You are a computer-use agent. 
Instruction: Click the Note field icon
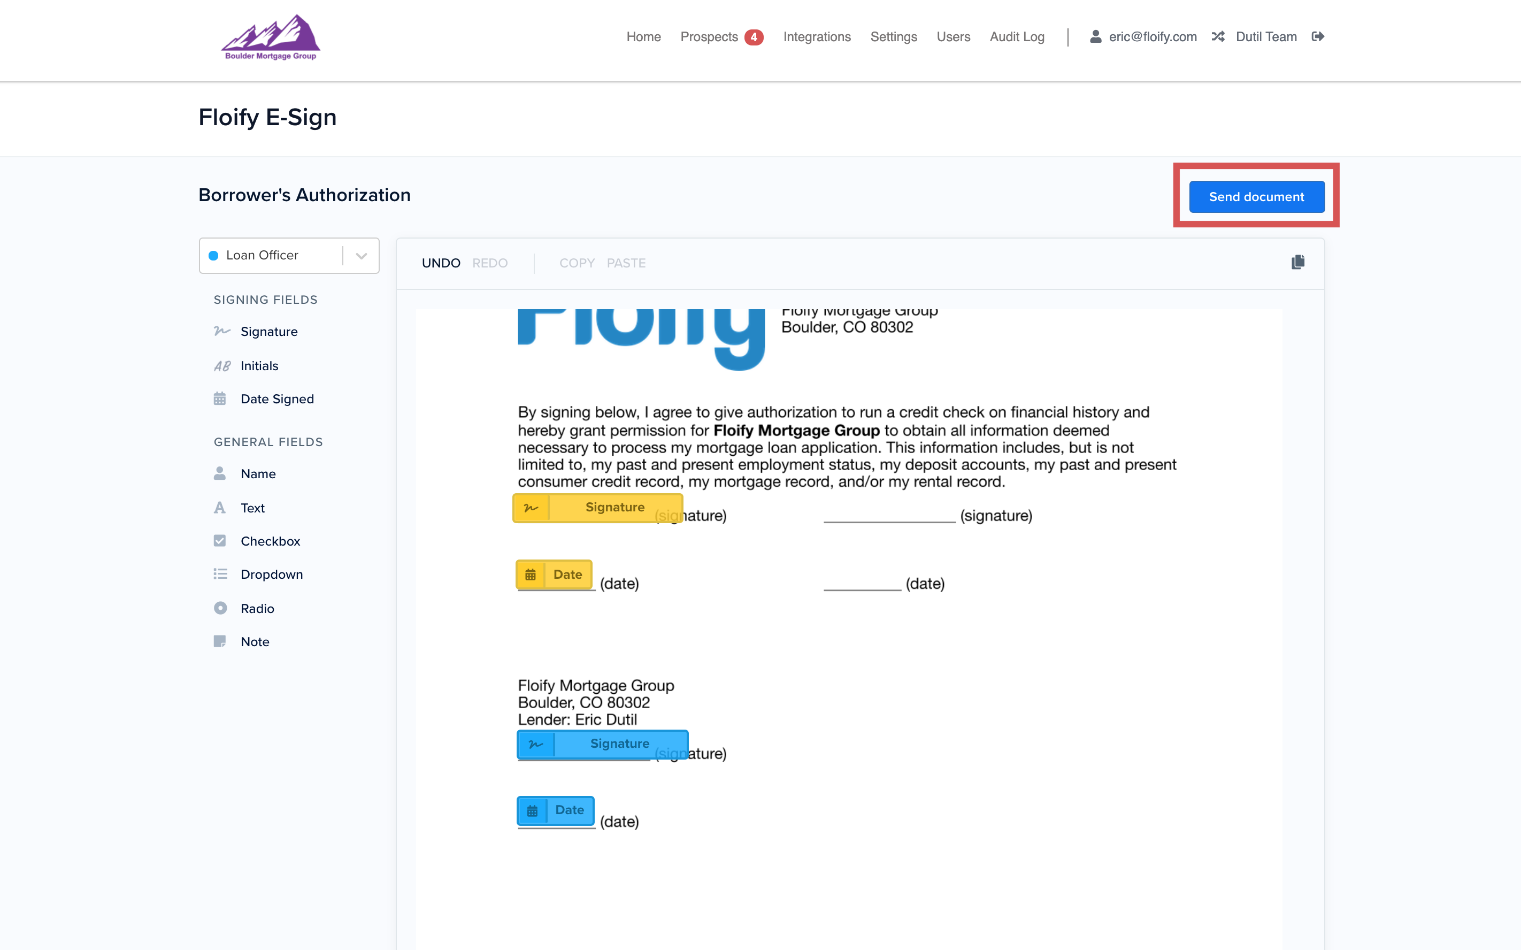[220, 641]
